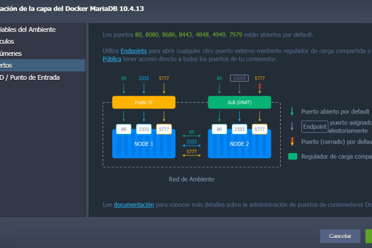The image size is (372, 248).
Task: Click port 80 box on NODE 2
Action: pyautogui.click(x=219, y=129)
